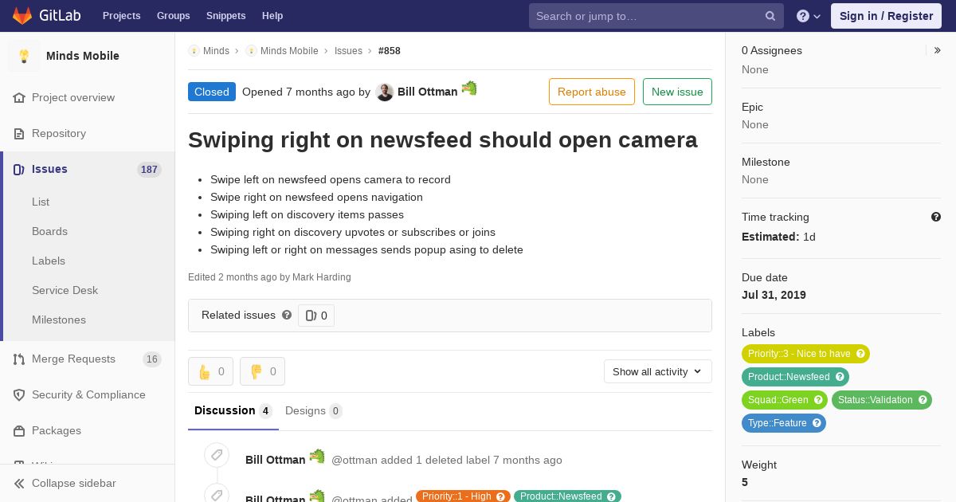956x502 pixels.
Task: Click the Repository file icon
Action: click(19, 133)
